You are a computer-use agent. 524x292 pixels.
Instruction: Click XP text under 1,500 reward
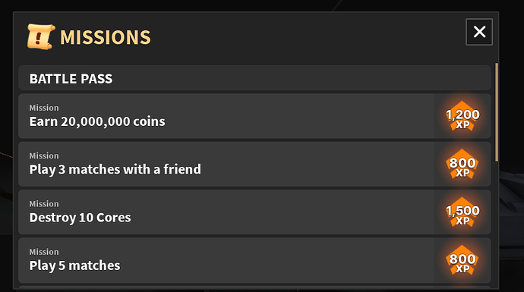(462, 221)
